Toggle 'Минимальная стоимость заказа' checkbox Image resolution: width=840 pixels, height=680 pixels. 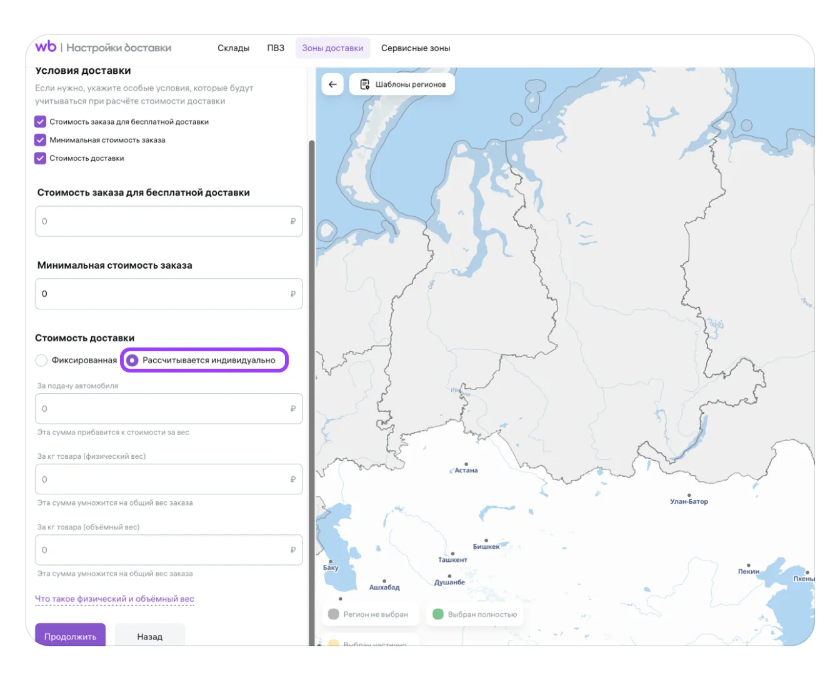pos(40,140)
